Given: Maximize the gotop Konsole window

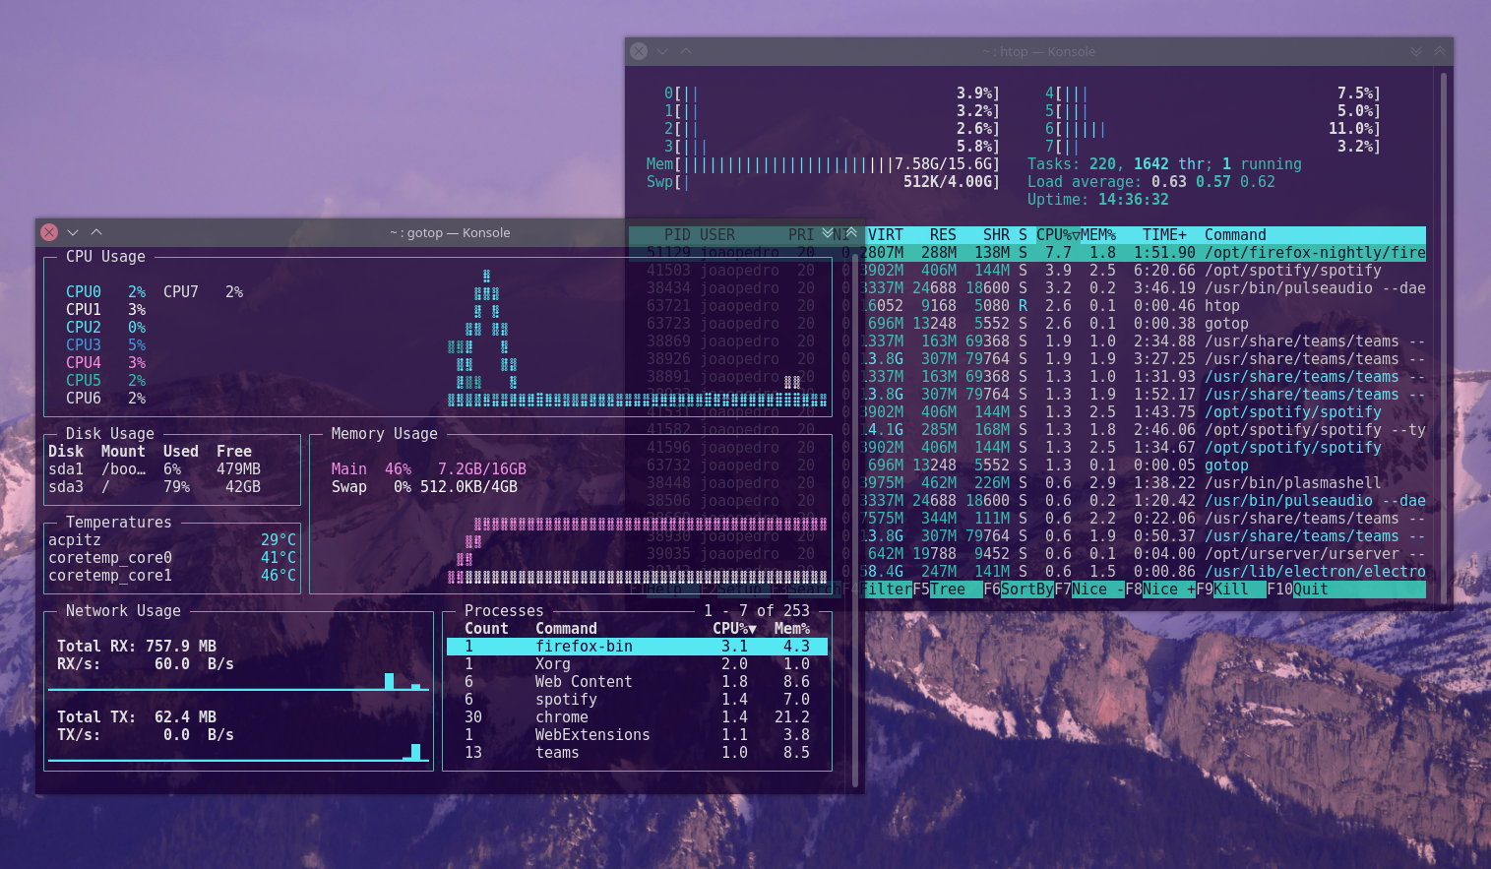Looking at the screenshot, I should click(96, 232).
